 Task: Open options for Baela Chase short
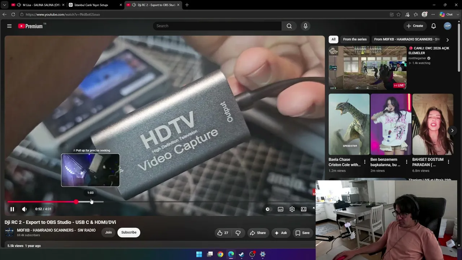(x=365, y=162)
